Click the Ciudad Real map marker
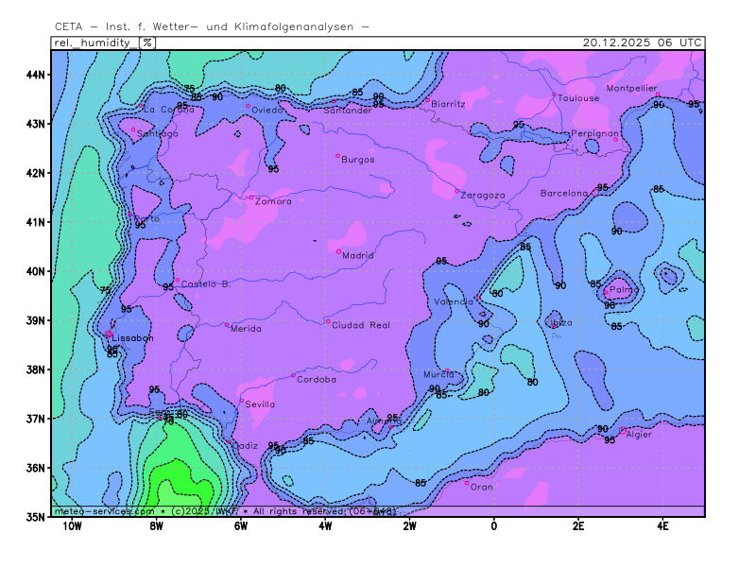The height and width of the screenshot is (567, 756). (x=328, y=321)
